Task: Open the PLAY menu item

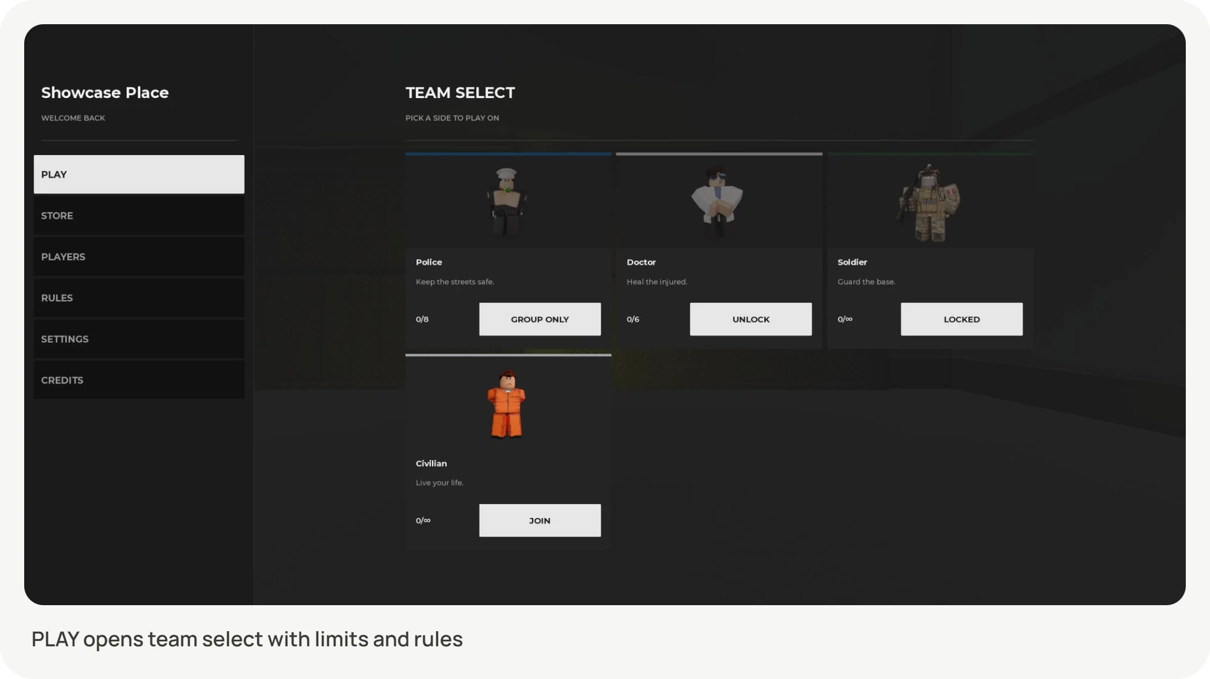Action: (139, 174)
